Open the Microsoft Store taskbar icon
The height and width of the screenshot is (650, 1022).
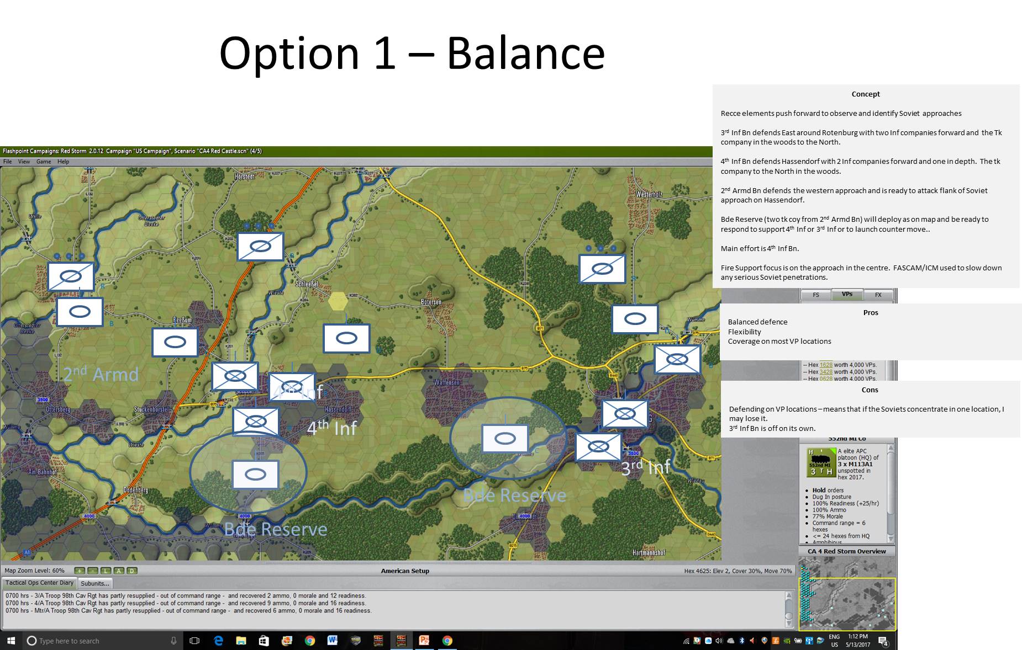pos(264,641)
